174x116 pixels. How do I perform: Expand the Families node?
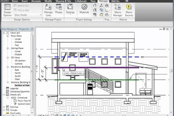pyautogui.click(x=4, y=107)
